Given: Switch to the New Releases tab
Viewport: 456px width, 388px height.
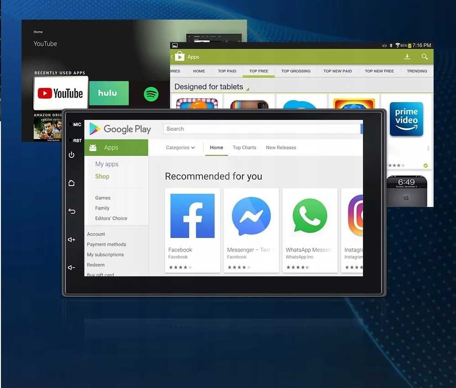Looking at the screenshot, I should tap(281, 147).
